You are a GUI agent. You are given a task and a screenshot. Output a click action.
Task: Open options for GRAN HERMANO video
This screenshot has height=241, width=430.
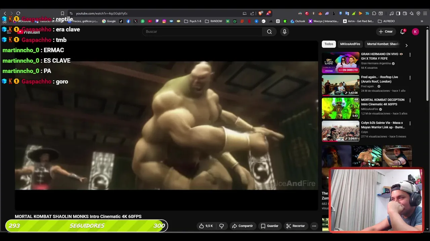click(410, 55)
